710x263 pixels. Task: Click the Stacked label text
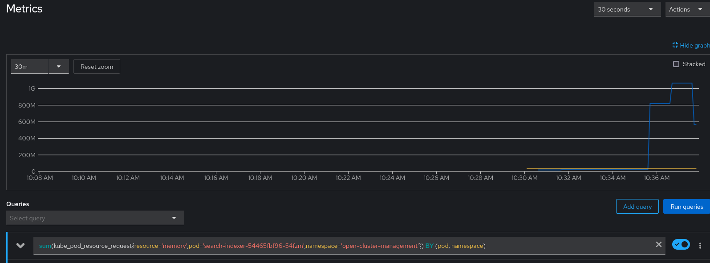pos(694,64)
